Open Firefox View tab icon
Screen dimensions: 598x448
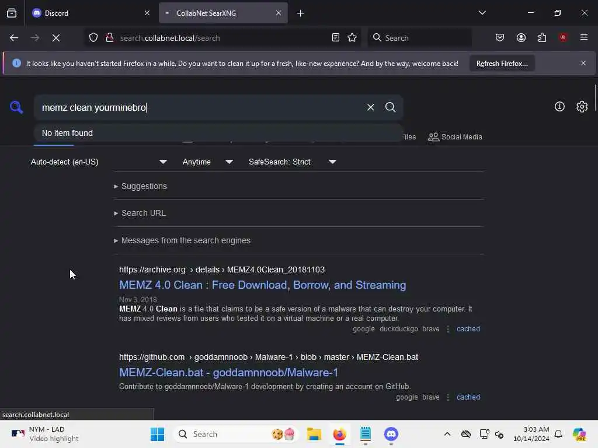12,13
